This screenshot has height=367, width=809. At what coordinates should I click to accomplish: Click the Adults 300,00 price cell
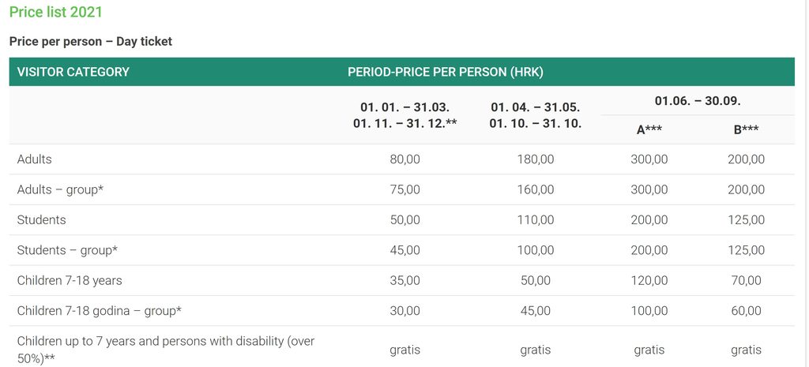649,159
